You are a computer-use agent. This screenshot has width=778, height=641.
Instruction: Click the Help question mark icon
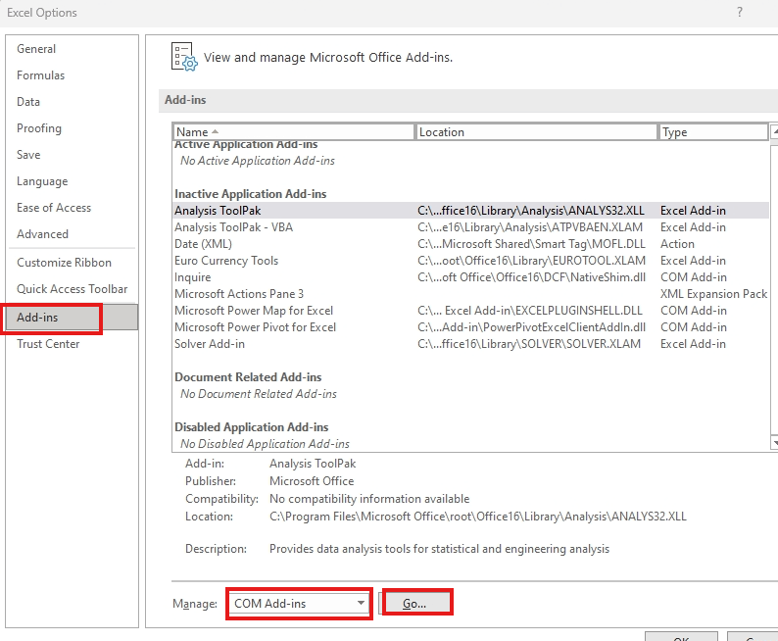coord(740,12)
